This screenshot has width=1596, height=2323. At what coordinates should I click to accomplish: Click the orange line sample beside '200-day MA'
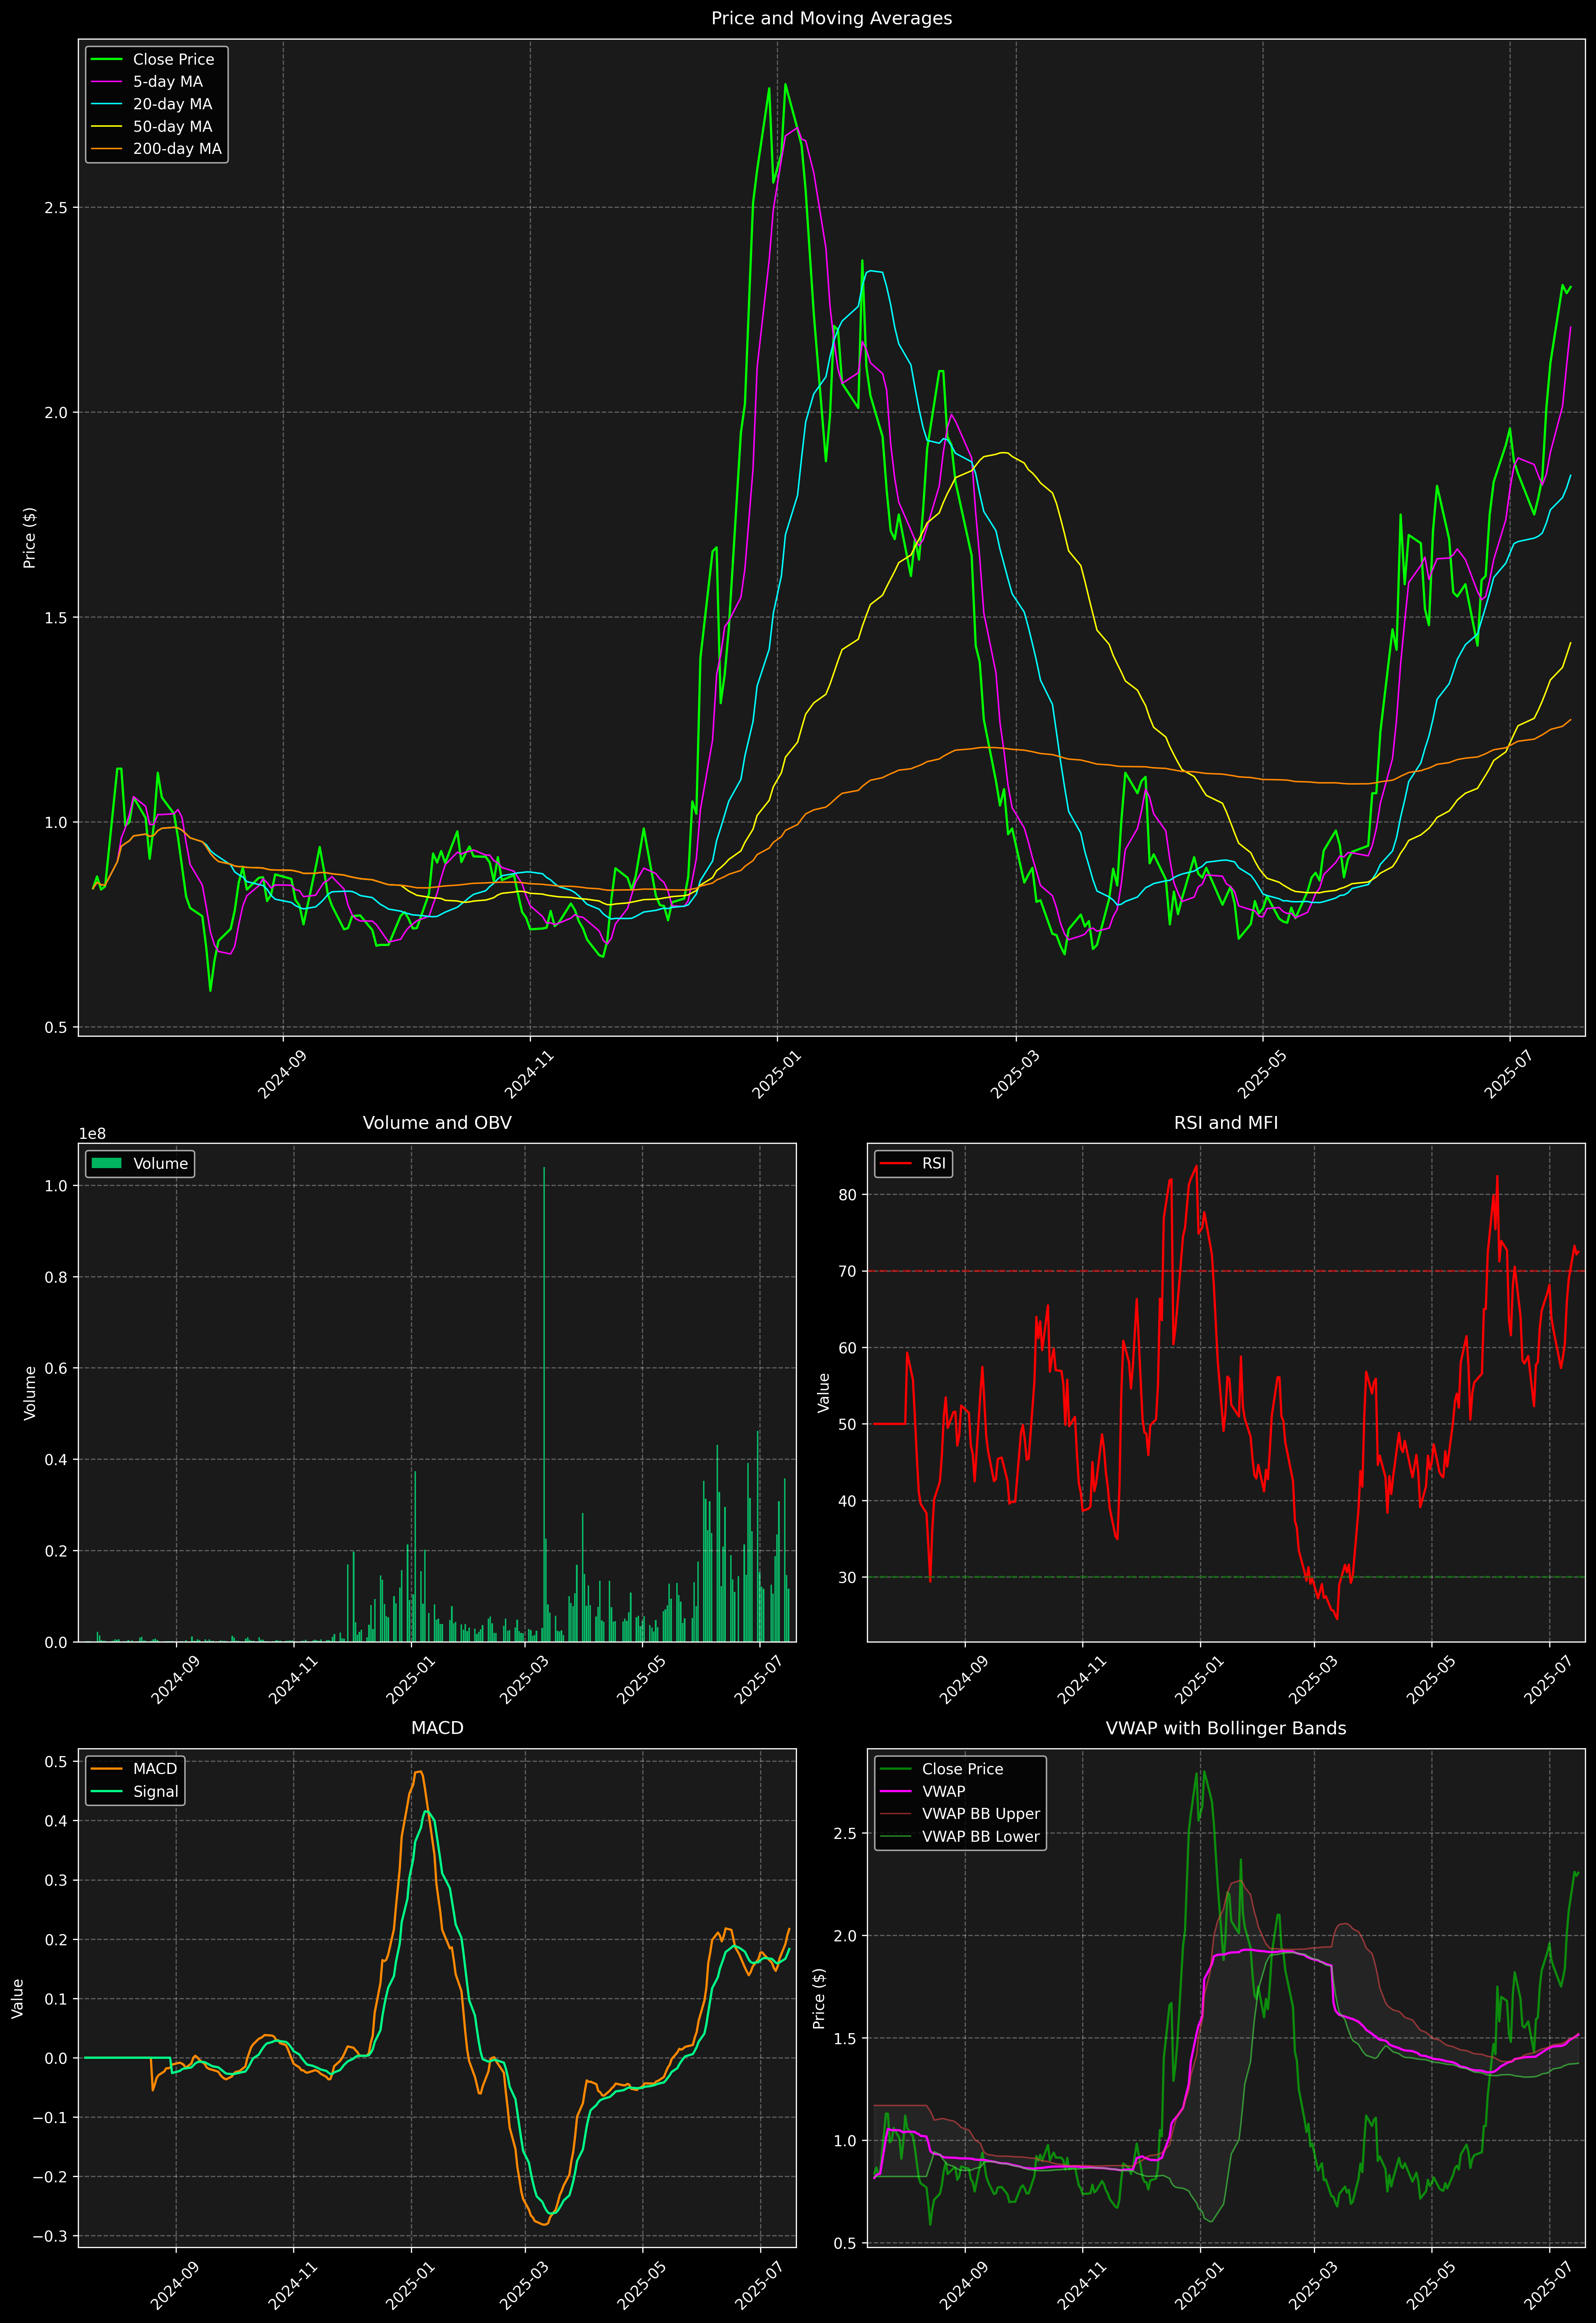pos(106,149)
